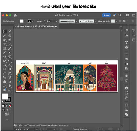Click the Stroke label link
This screenshot has height=131, width=137.
pos(39,21)
